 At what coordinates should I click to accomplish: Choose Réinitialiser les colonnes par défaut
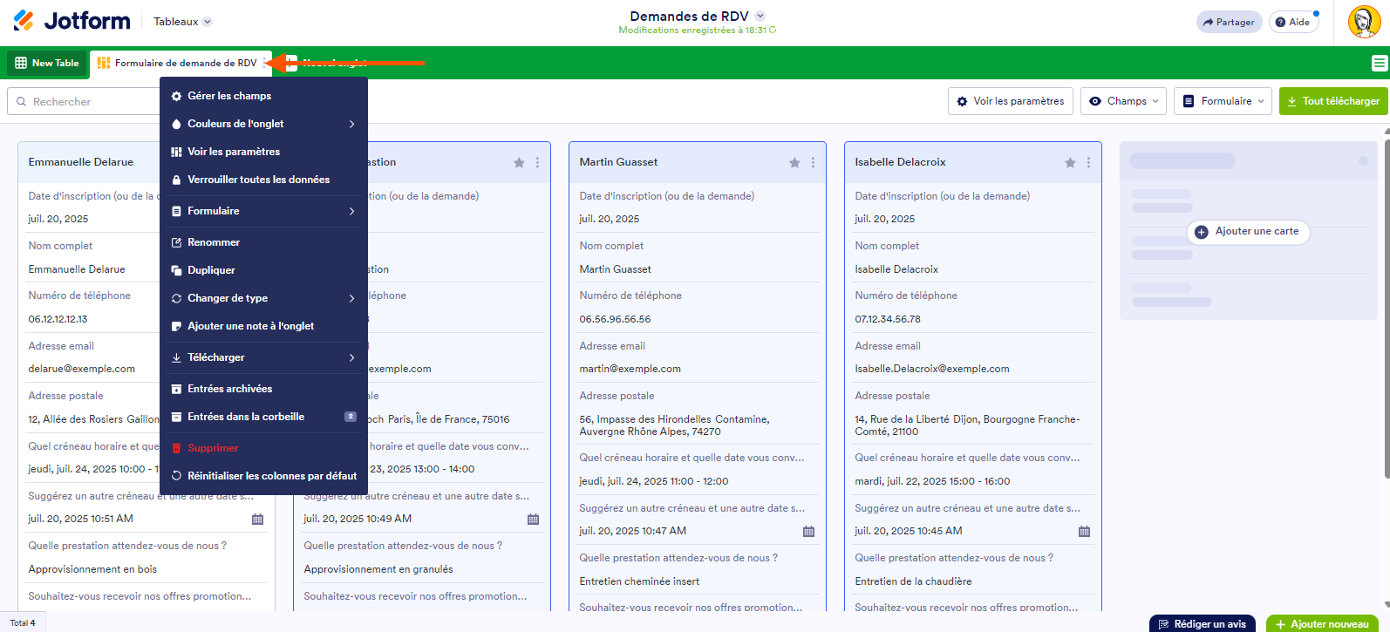[x=264, y=476]
